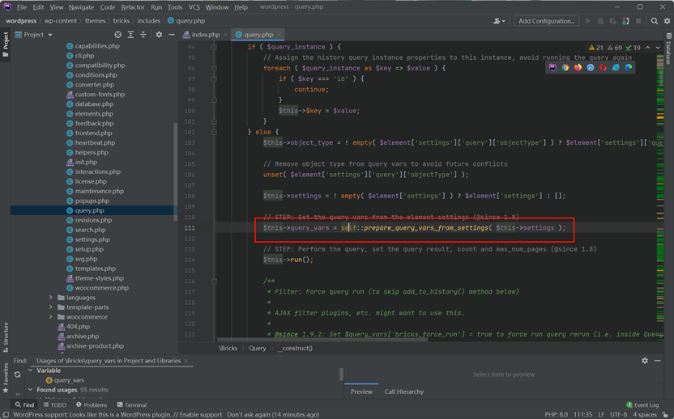674x419 pixels.
Task: Toggle code folding at line 96
Action: click(x=214, y=68)
